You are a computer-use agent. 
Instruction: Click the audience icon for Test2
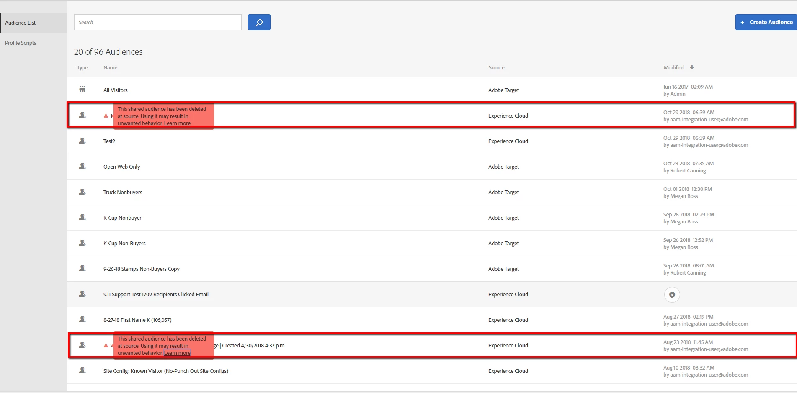(x=83, y=141)
